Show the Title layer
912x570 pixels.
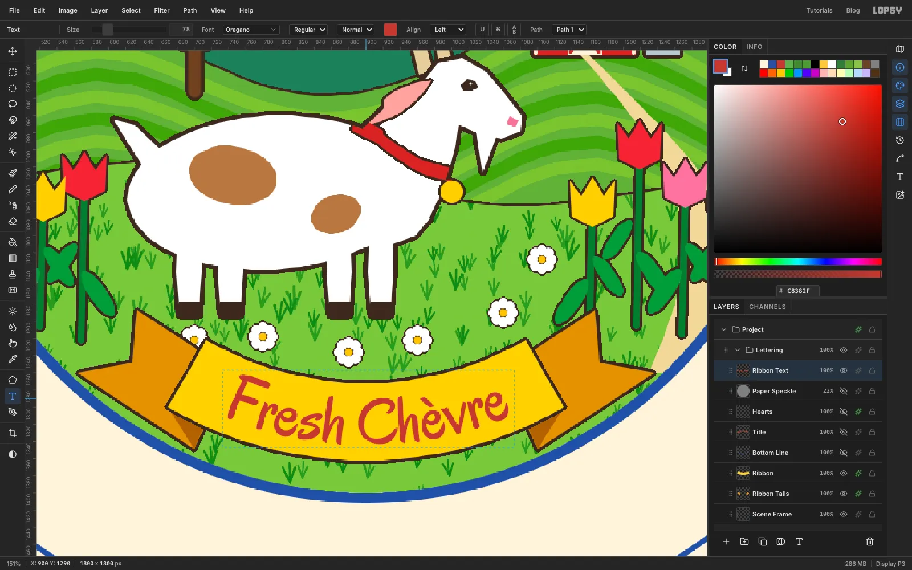click(844, 432)
